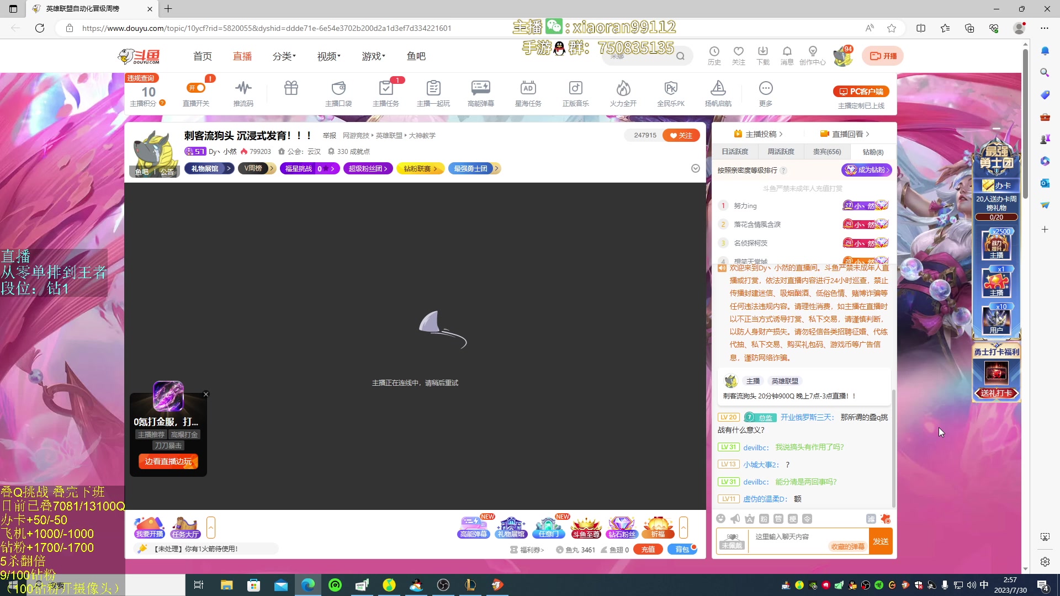
Task: Open Microsoft Edge on the taskbar
Action: click(308, 585)
